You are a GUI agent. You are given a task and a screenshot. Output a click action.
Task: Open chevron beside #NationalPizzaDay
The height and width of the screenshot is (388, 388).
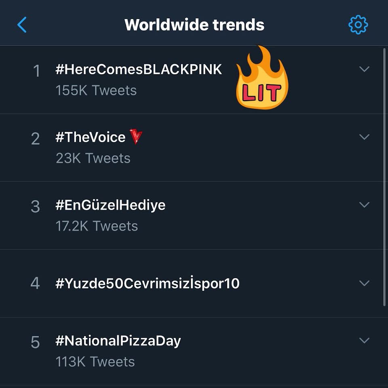click(x=364, y=341)
